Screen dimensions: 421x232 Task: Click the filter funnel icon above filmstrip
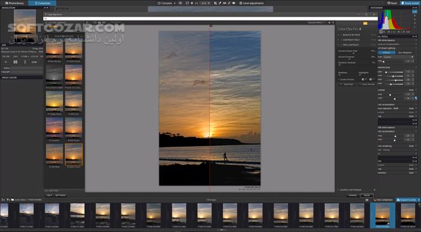[8, 200]
